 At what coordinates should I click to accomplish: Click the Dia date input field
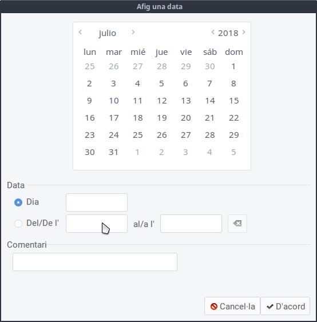tap(97, 202)
